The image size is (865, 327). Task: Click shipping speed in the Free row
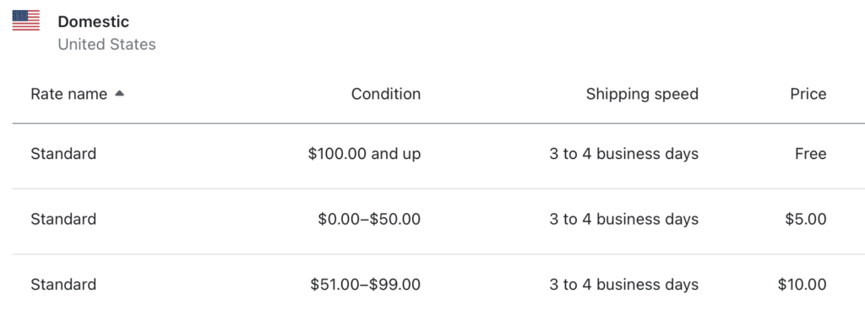pos(624,153)
